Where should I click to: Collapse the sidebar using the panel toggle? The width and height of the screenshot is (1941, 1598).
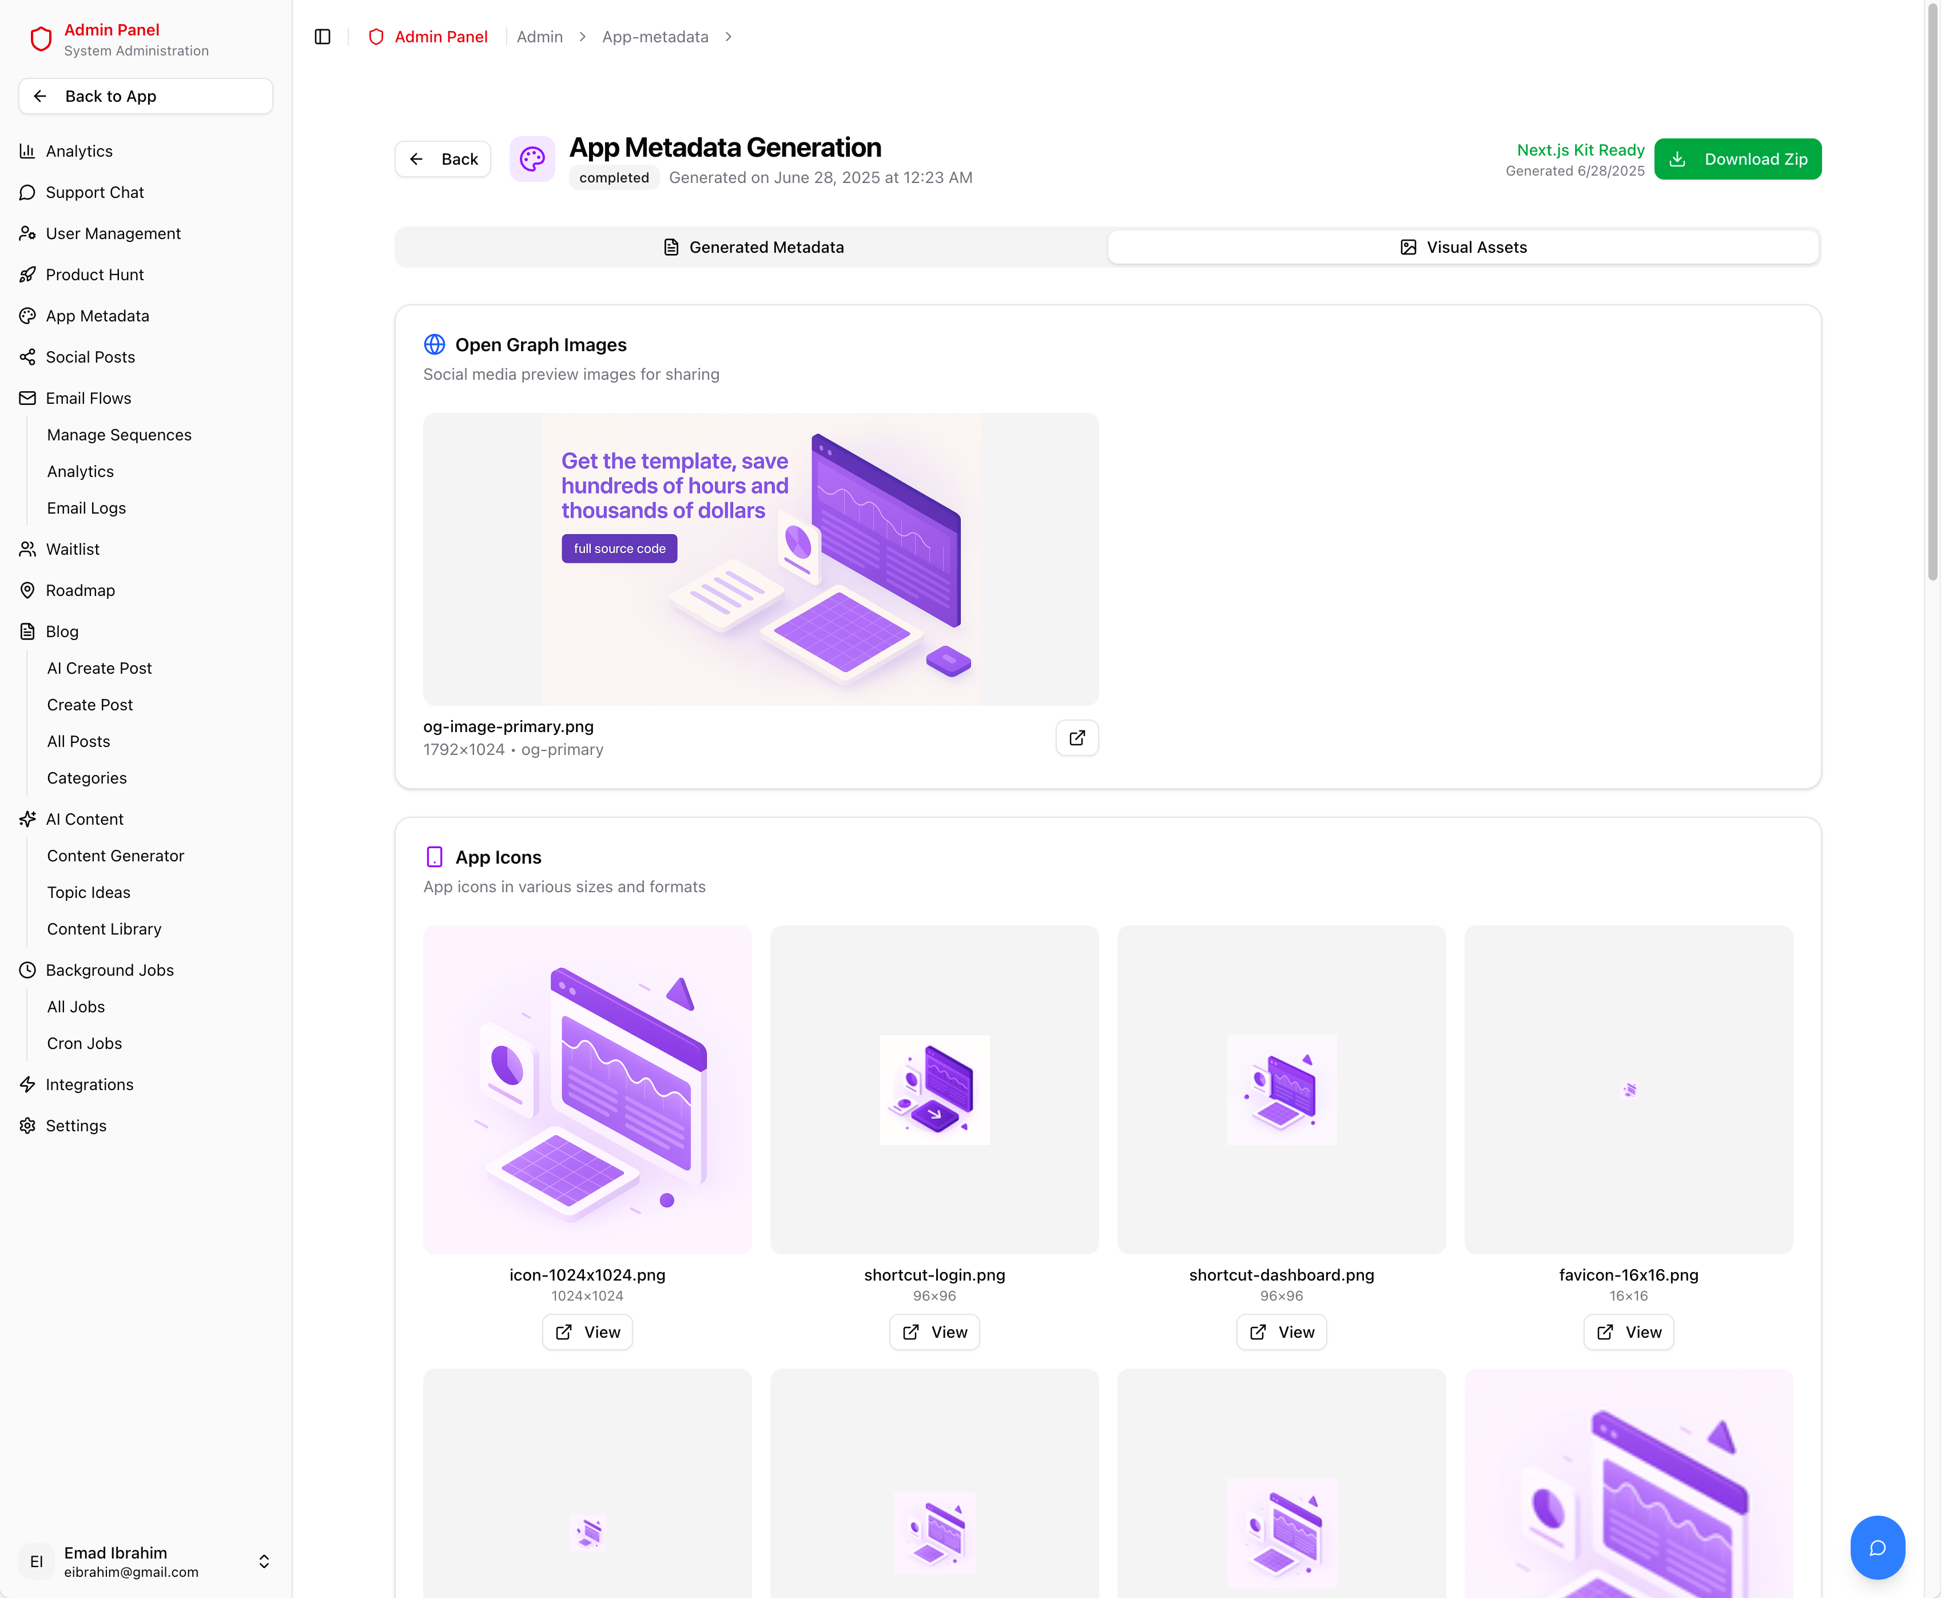point(322,37)
